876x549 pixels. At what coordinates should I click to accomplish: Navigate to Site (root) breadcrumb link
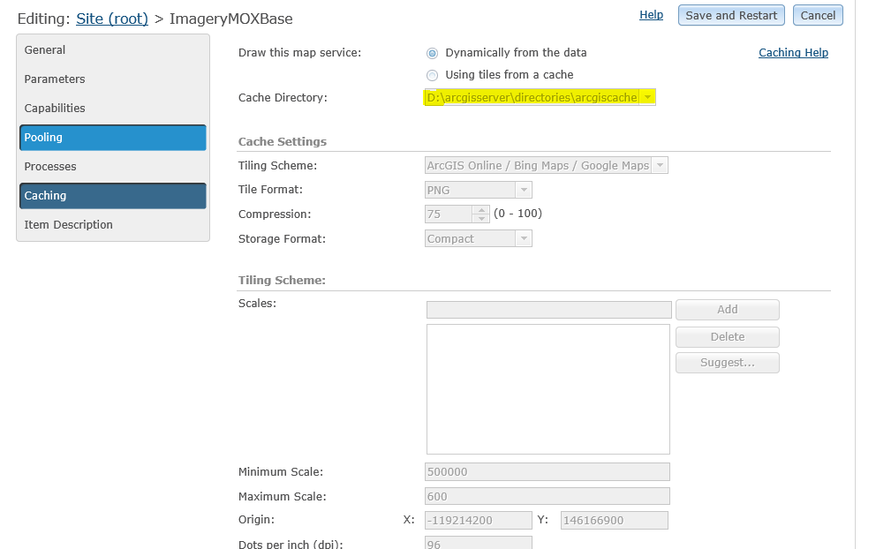coord(112,19)
